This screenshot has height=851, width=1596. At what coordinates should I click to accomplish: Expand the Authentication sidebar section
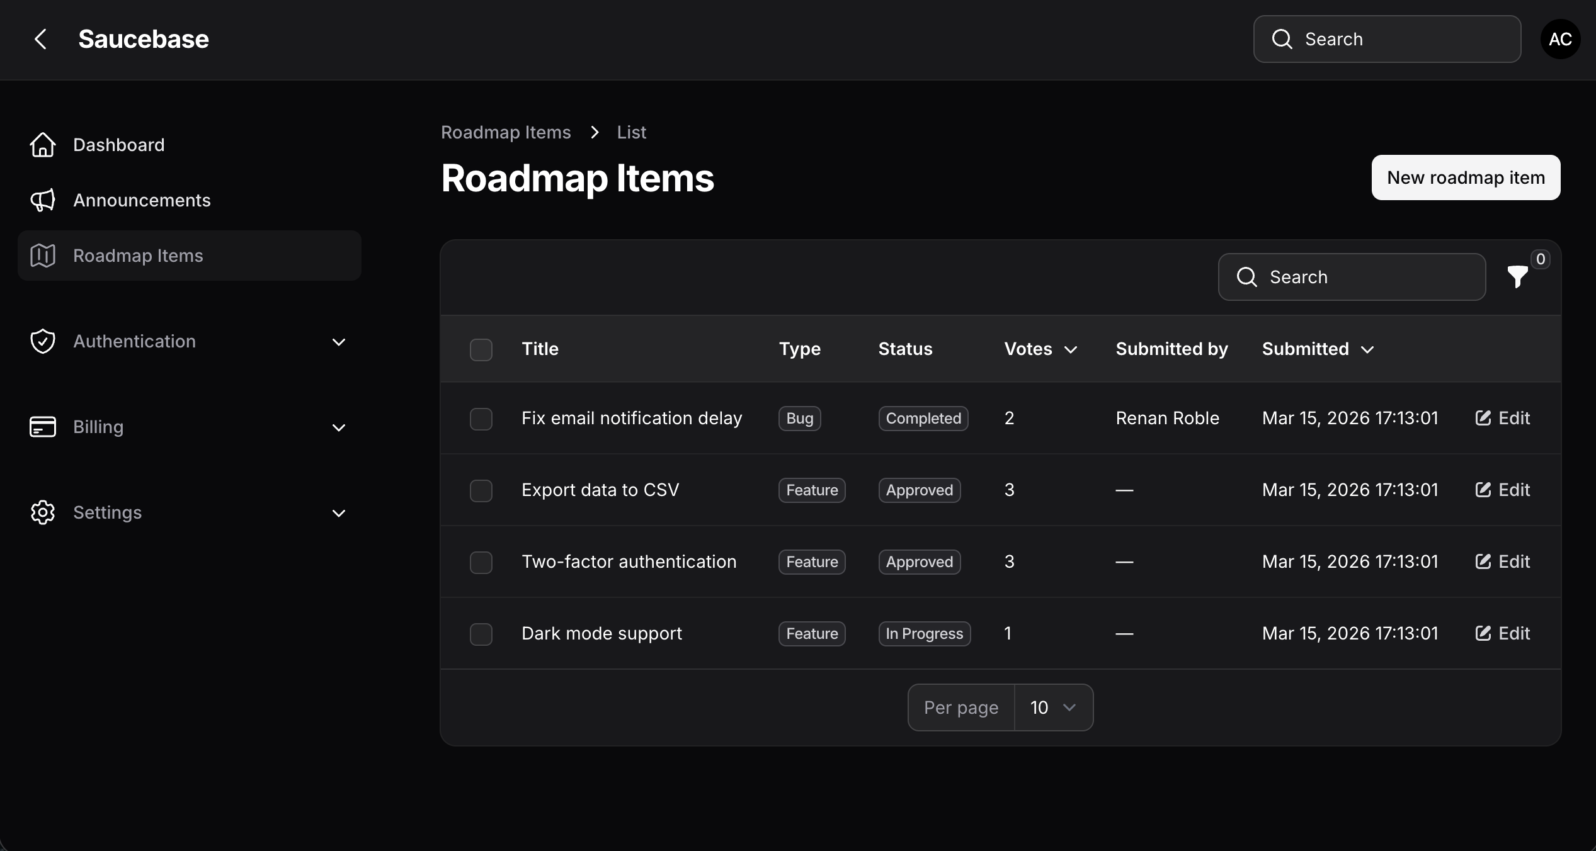(338, 342)
